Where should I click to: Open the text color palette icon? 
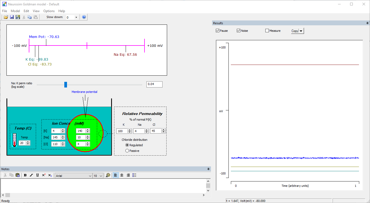pyautogui.click(x=108, y=175)
